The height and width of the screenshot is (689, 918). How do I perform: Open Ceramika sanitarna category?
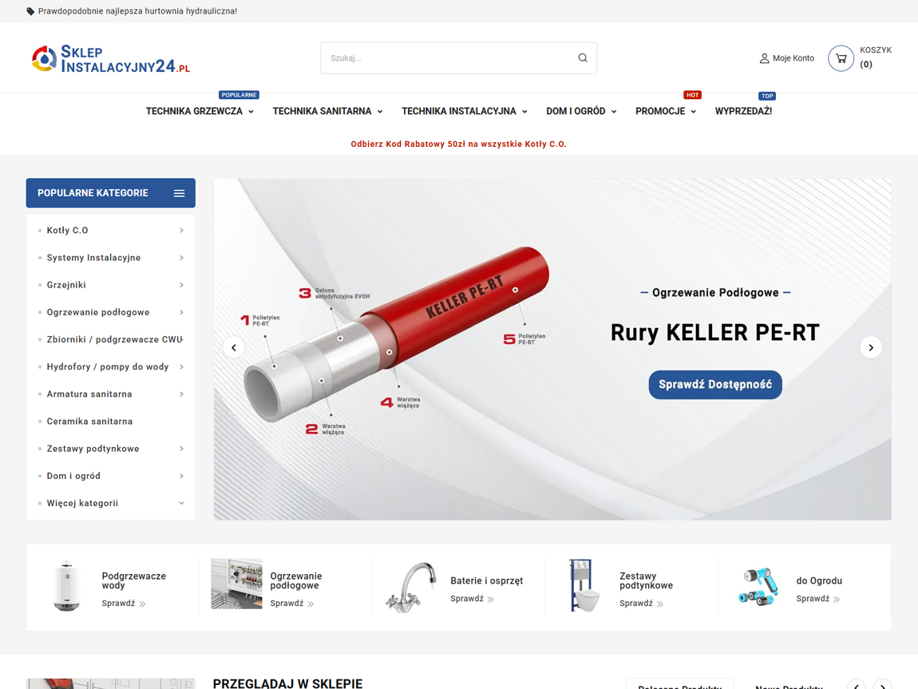click(89, 422)
